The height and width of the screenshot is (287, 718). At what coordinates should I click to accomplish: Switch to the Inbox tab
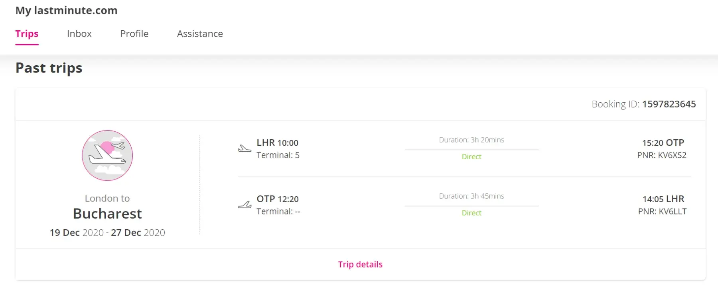pyautogui.click(x=79, y=34)
